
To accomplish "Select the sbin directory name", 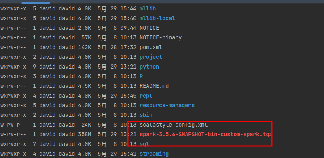I will point(146,115).
